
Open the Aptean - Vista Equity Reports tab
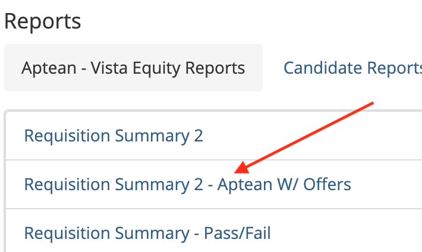click(x=133, y=68)
